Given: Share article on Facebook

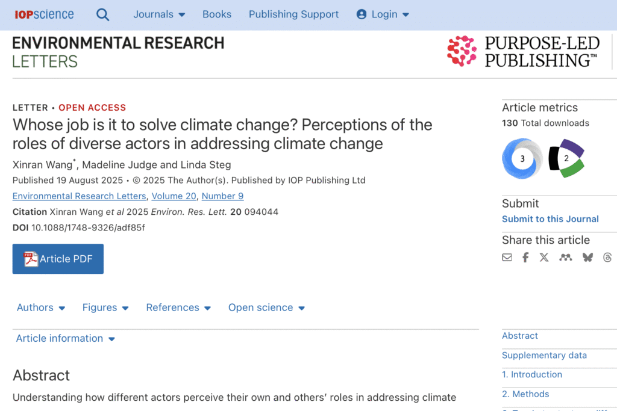Looking at the screenshot, I should [525, 258].
